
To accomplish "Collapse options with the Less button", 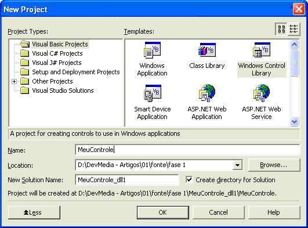I will pyautogui.click(x=34, y=212).
